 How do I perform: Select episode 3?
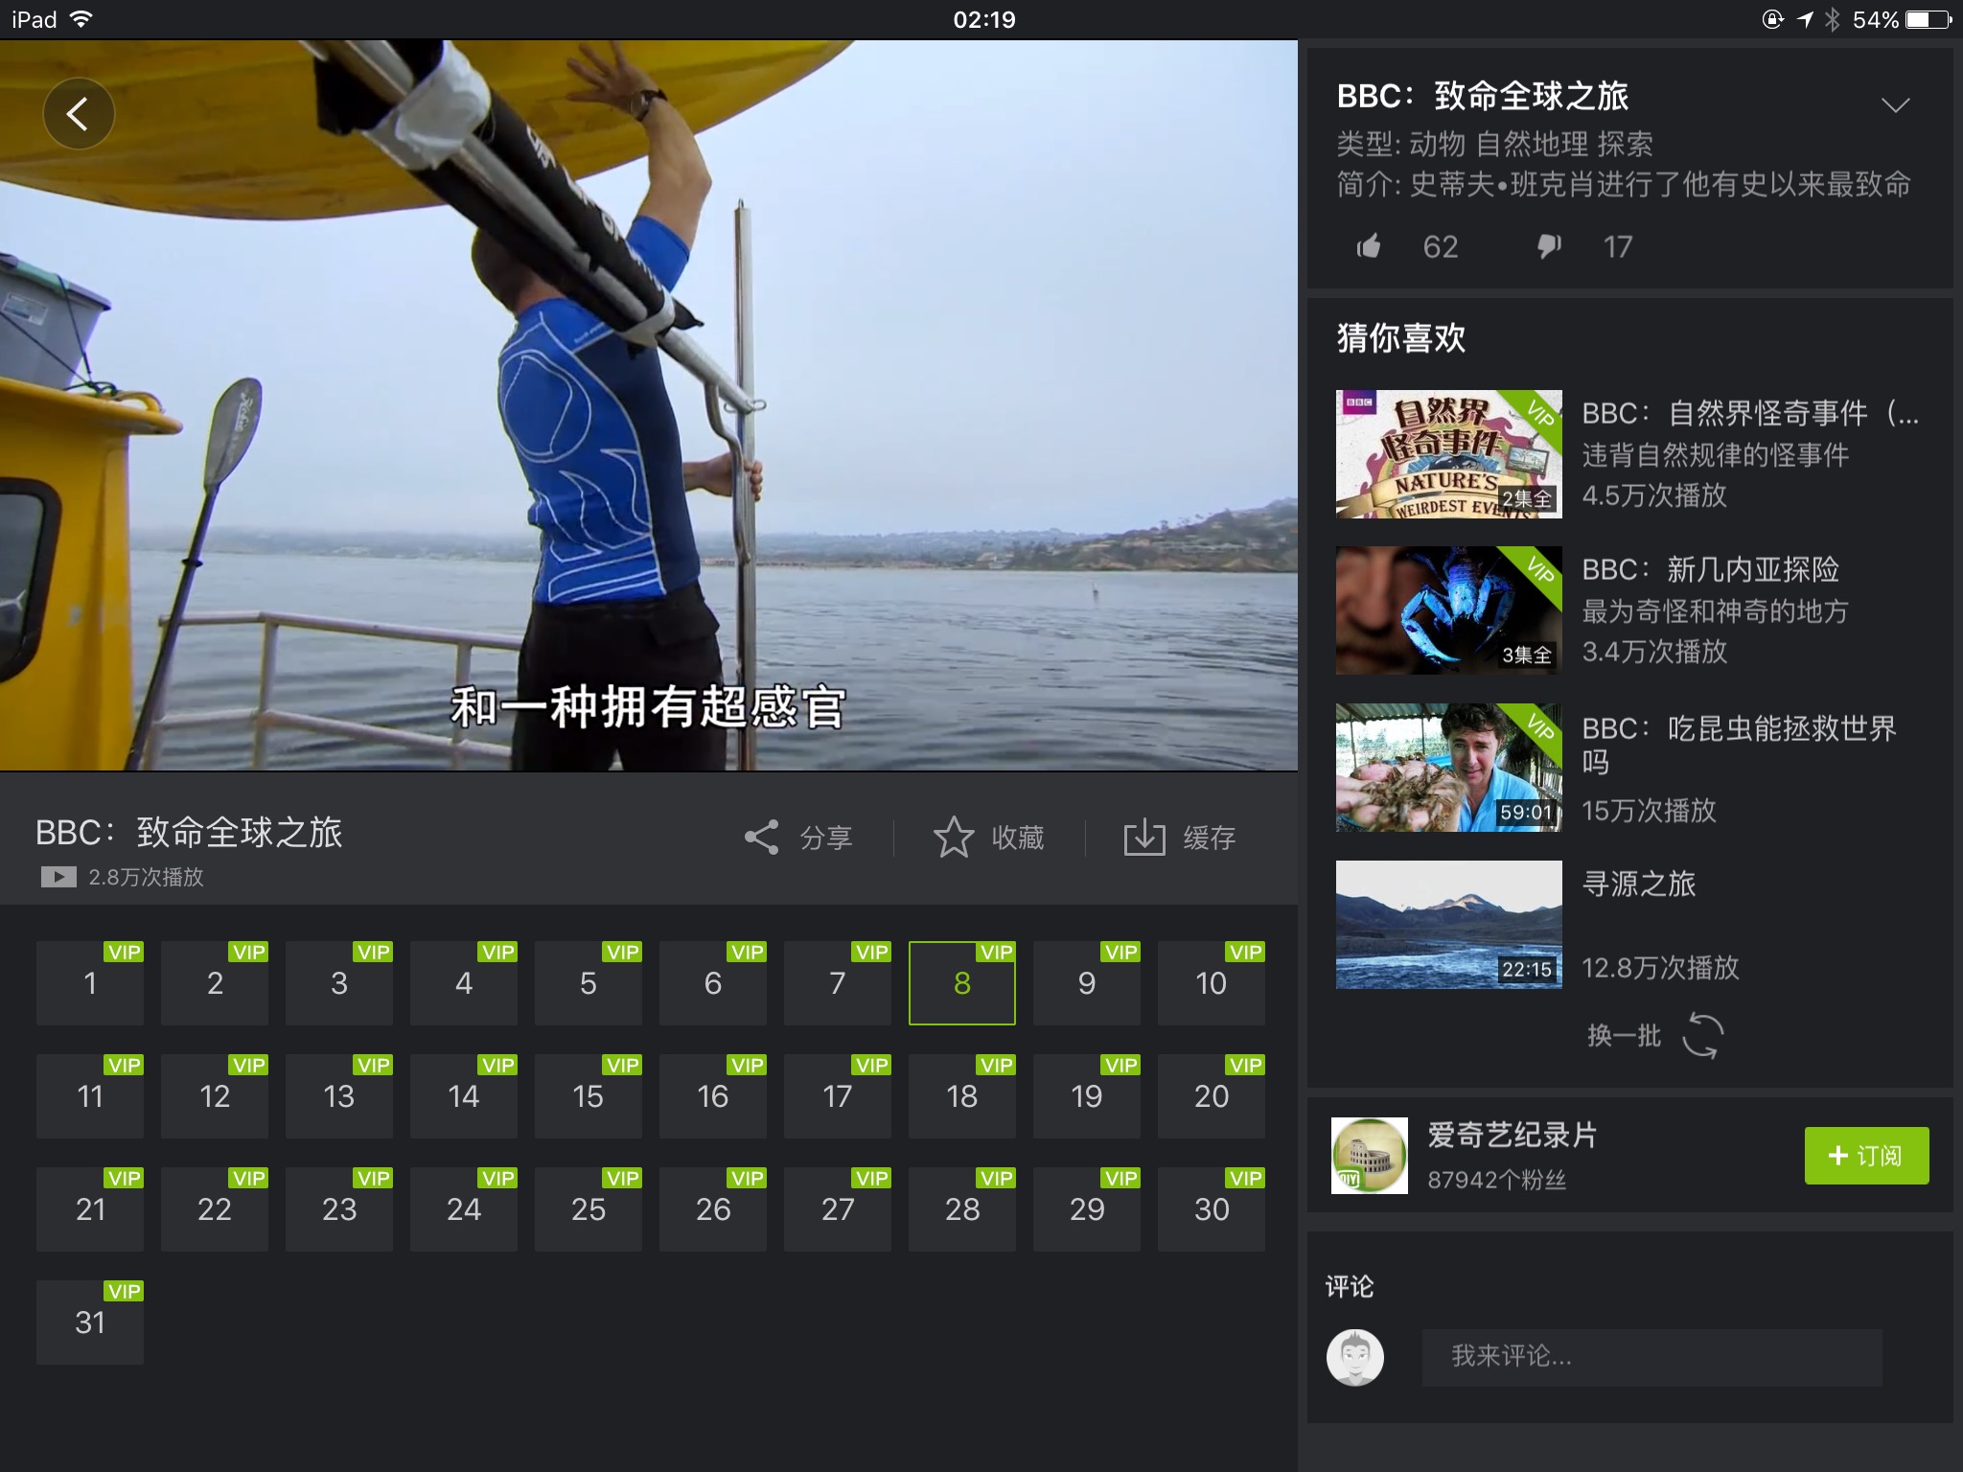pos(339,983)
